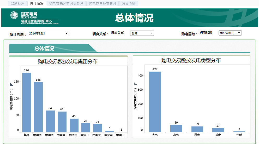Click the 购电交易数按发电集团分布 chart title

[68, 61]
